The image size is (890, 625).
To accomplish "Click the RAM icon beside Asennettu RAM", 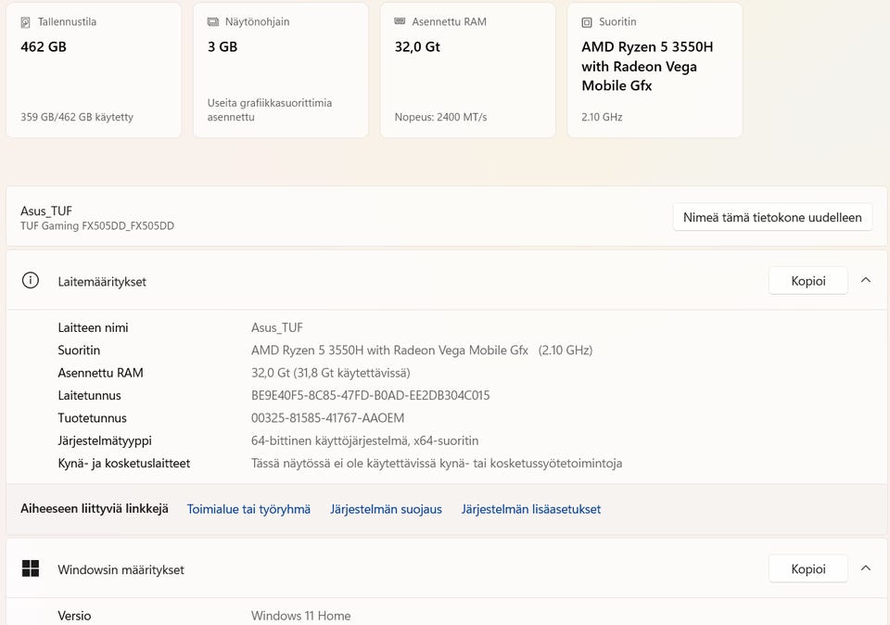I will [x=400, y=21].
